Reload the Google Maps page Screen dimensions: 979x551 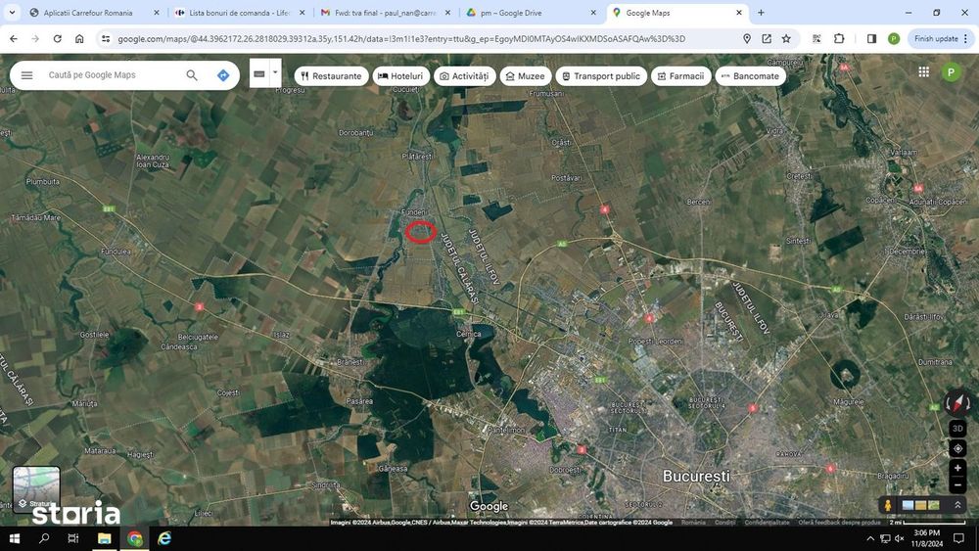tap(58, 39)
